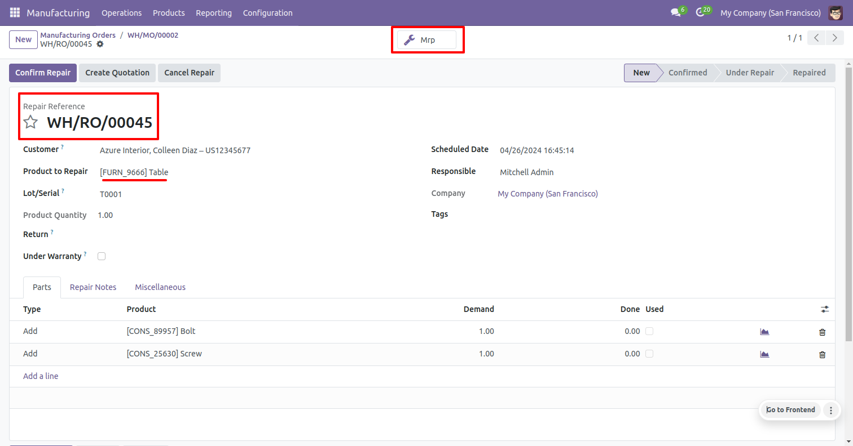Enable the Under Warranty checkbox

[x=102, y=256]
